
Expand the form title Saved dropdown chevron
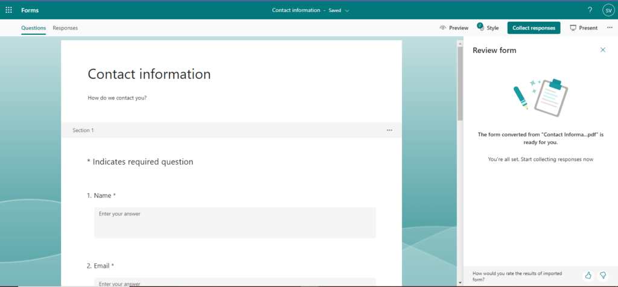(x=347, y=10)
